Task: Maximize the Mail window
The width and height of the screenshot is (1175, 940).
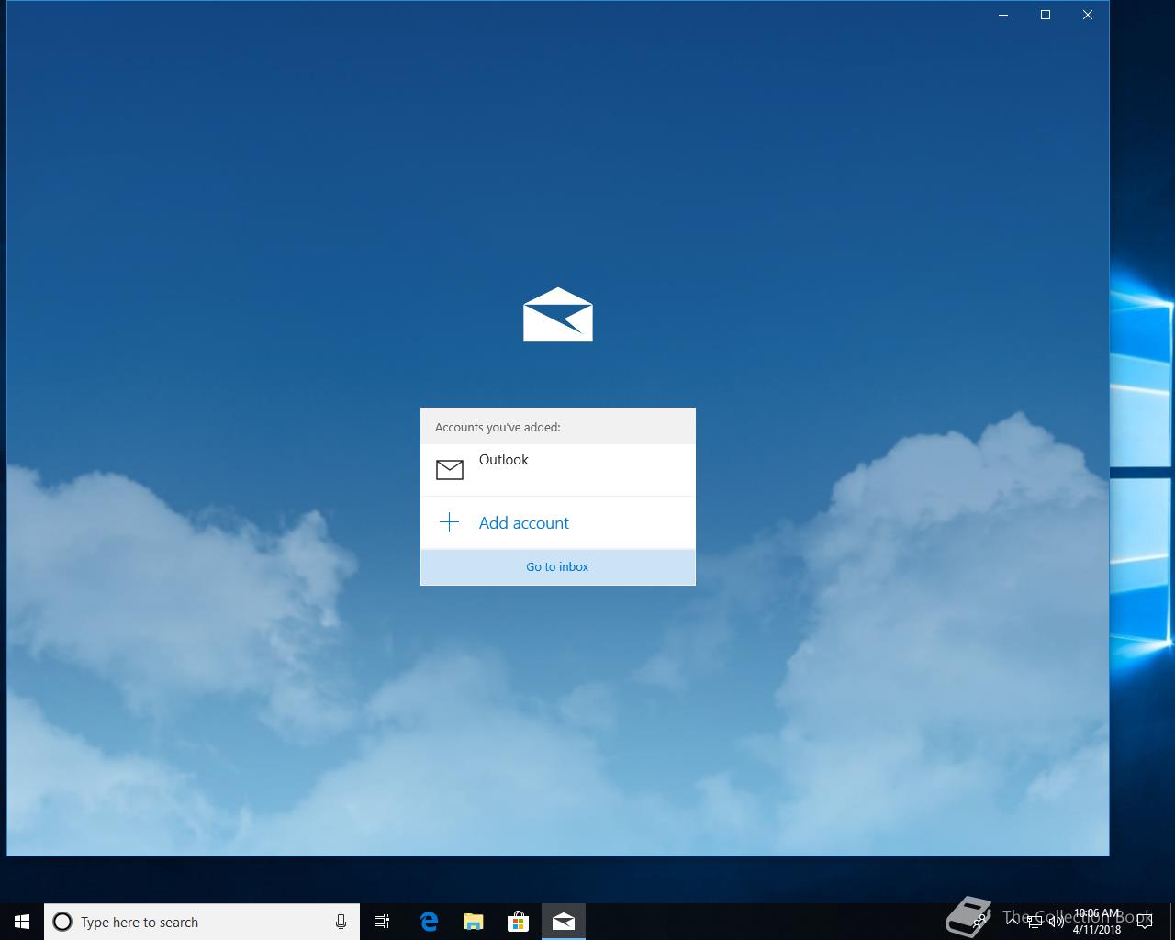Action: [1046, 15]
